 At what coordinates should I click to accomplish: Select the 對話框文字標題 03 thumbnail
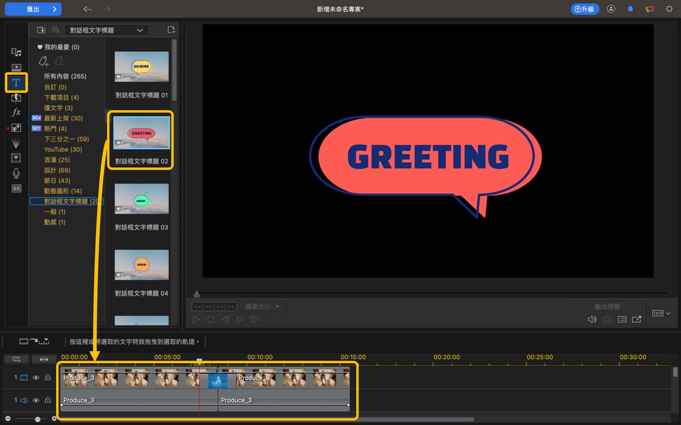coord(141,199)
